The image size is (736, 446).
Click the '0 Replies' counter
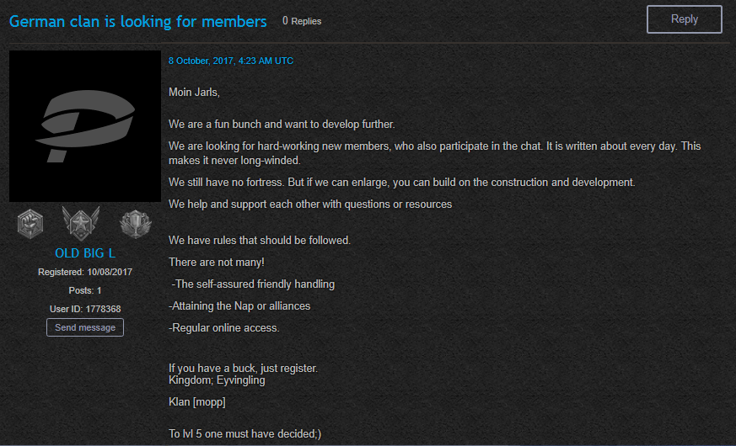(x=302, y=21)
